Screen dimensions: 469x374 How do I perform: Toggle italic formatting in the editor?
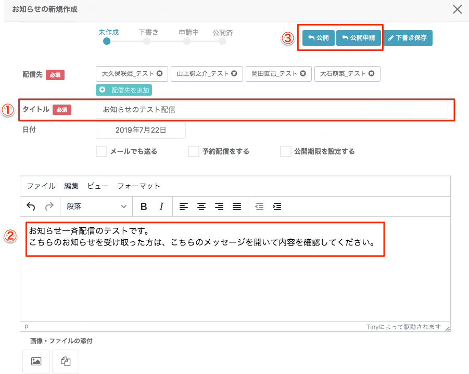pos(161,207)
